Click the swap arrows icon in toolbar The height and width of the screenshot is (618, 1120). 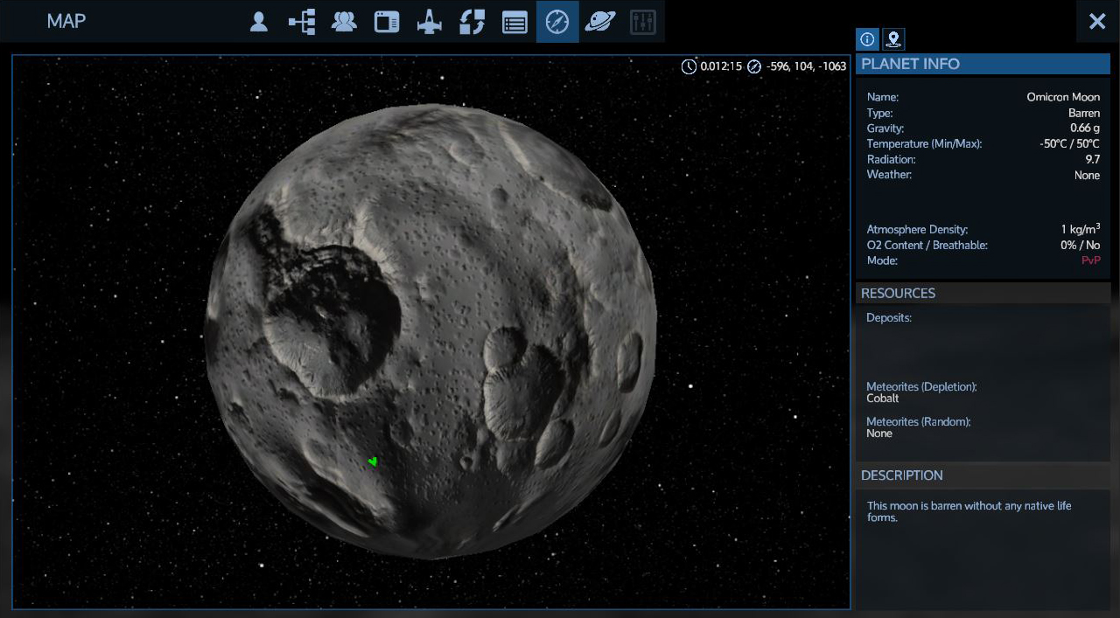(x=472, y=22)
